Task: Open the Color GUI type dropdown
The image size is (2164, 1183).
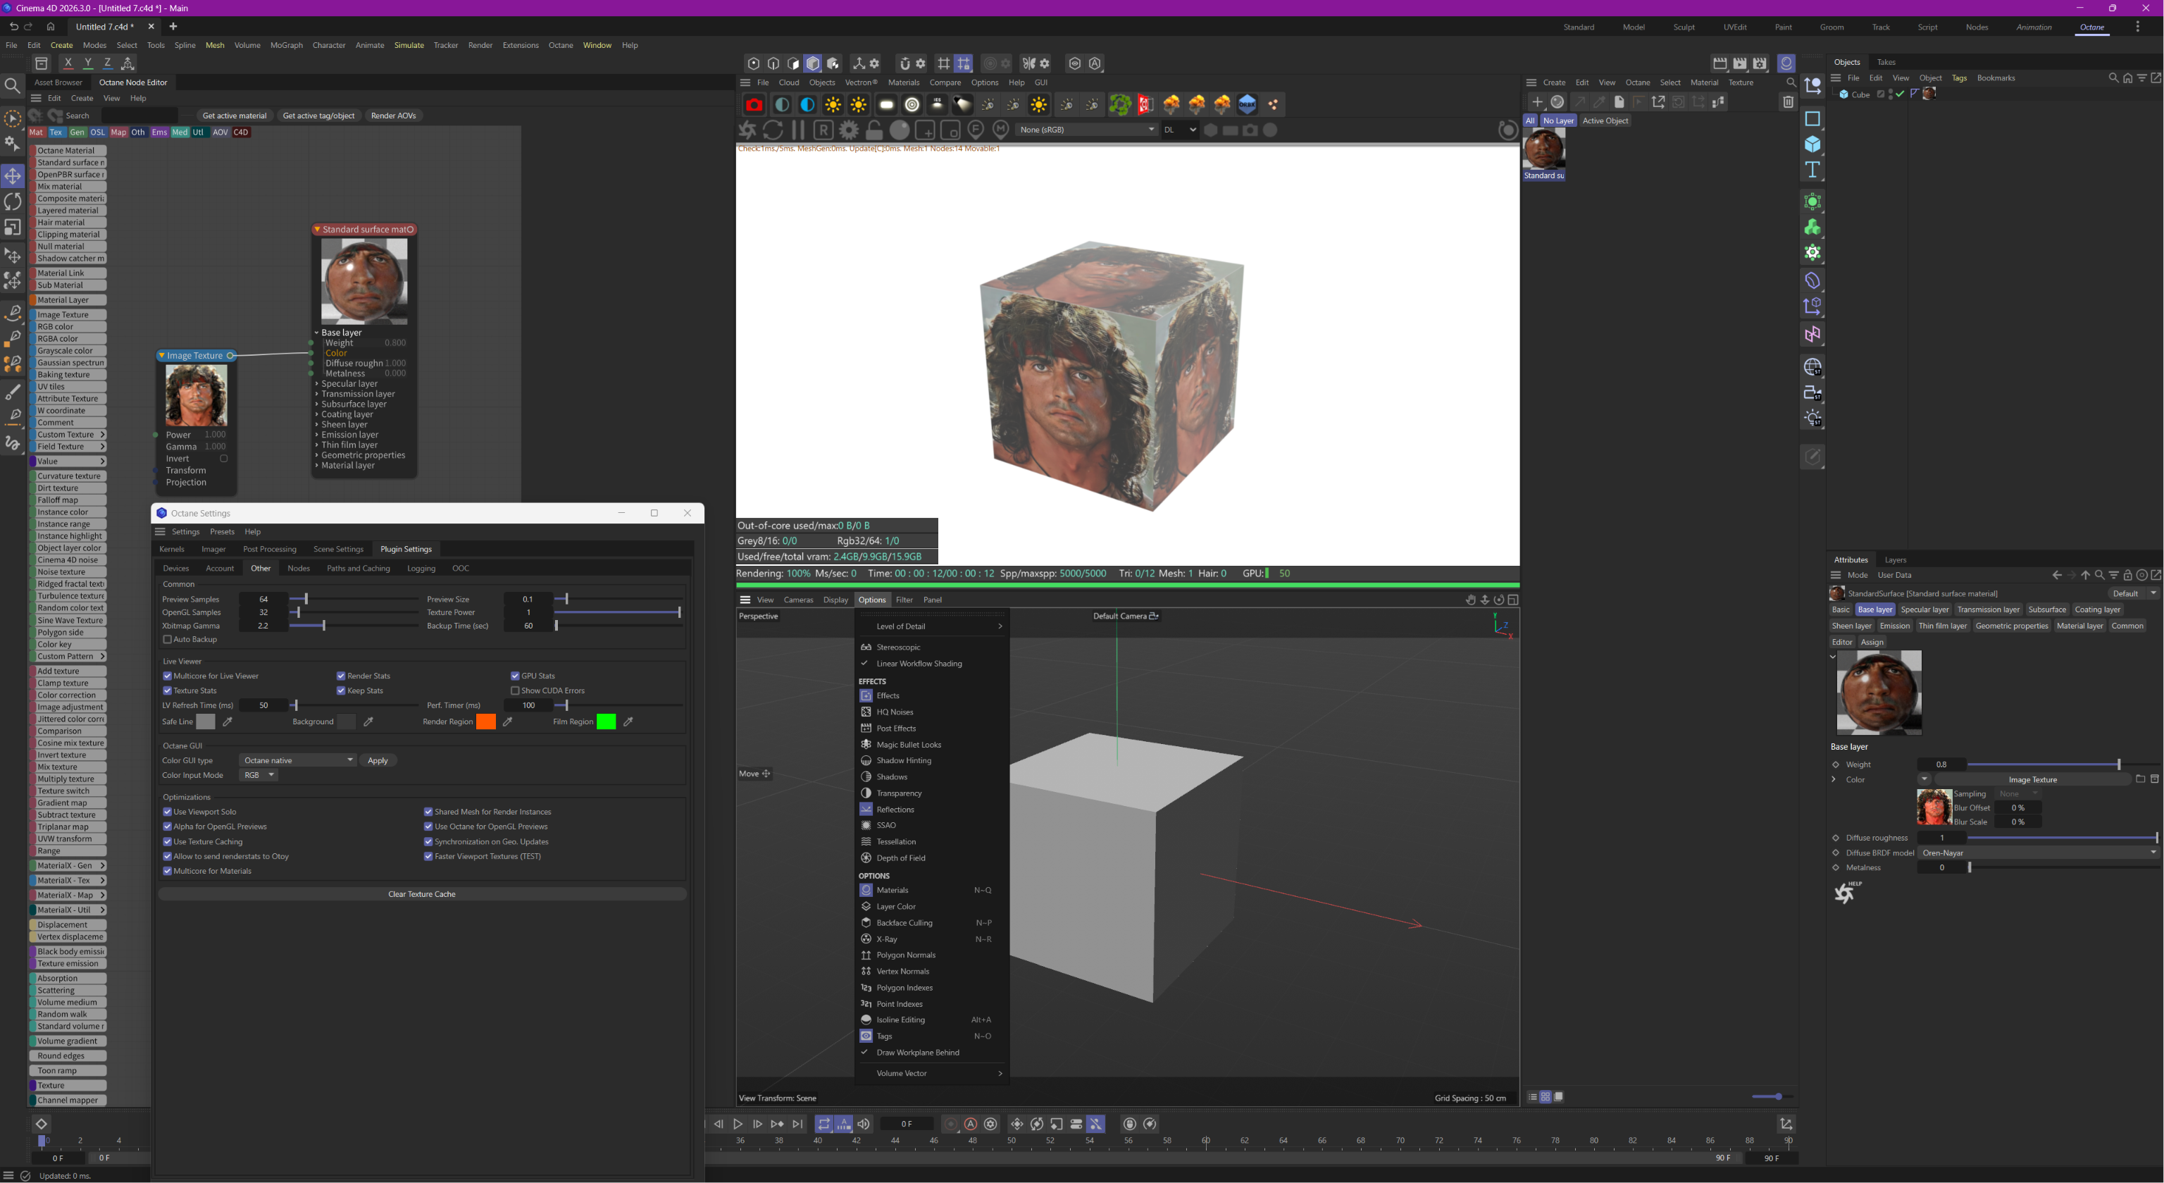Action: (298, 760)
